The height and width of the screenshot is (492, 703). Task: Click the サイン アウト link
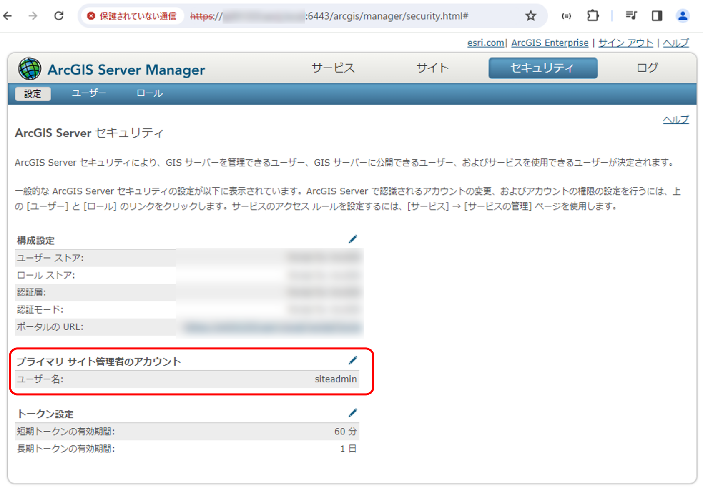coord(625,43)
